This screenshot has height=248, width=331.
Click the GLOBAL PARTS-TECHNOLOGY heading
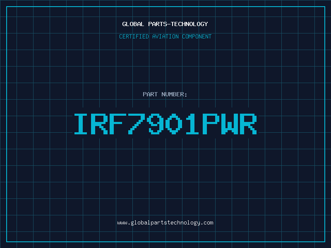[165, 24]
